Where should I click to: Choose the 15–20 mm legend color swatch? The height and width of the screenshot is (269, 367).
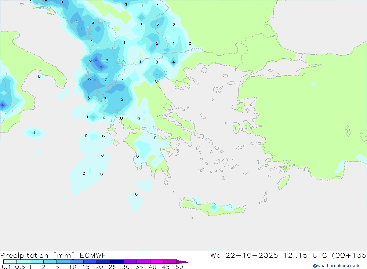[90, 262]
